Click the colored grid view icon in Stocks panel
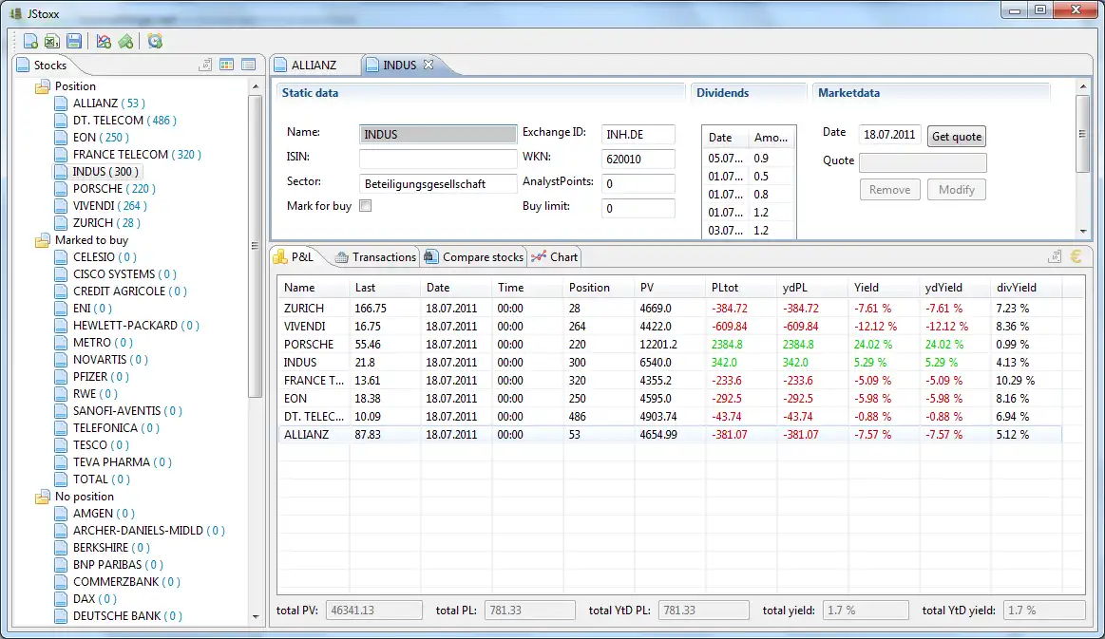The image size is (1105, 639). pos(226,65)
